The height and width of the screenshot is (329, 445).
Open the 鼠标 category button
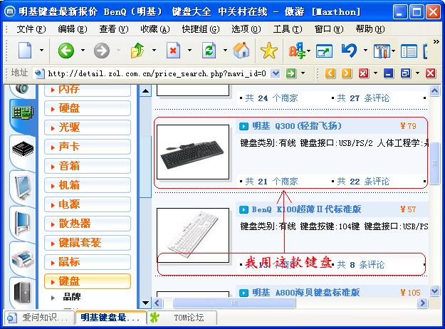[88, 262]
